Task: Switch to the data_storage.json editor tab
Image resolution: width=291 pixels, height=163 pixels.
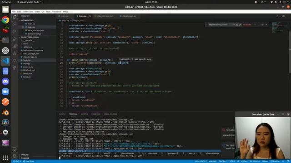Action: click(105, 16)
